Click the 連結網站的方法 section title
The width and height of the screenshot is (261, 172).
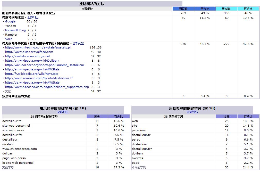(92, 4)
